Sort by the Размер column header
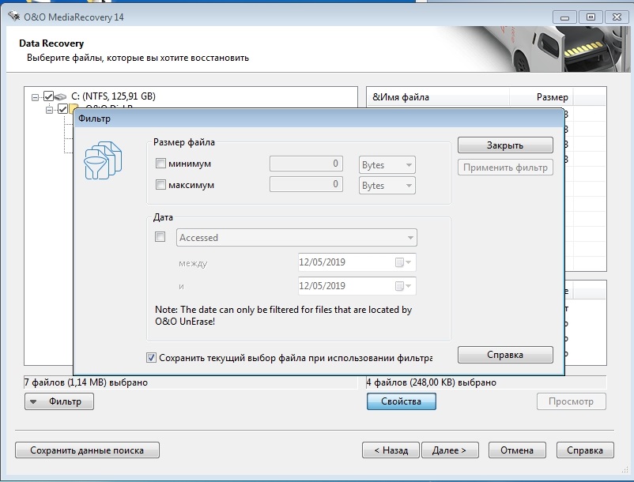 (542, 97)
